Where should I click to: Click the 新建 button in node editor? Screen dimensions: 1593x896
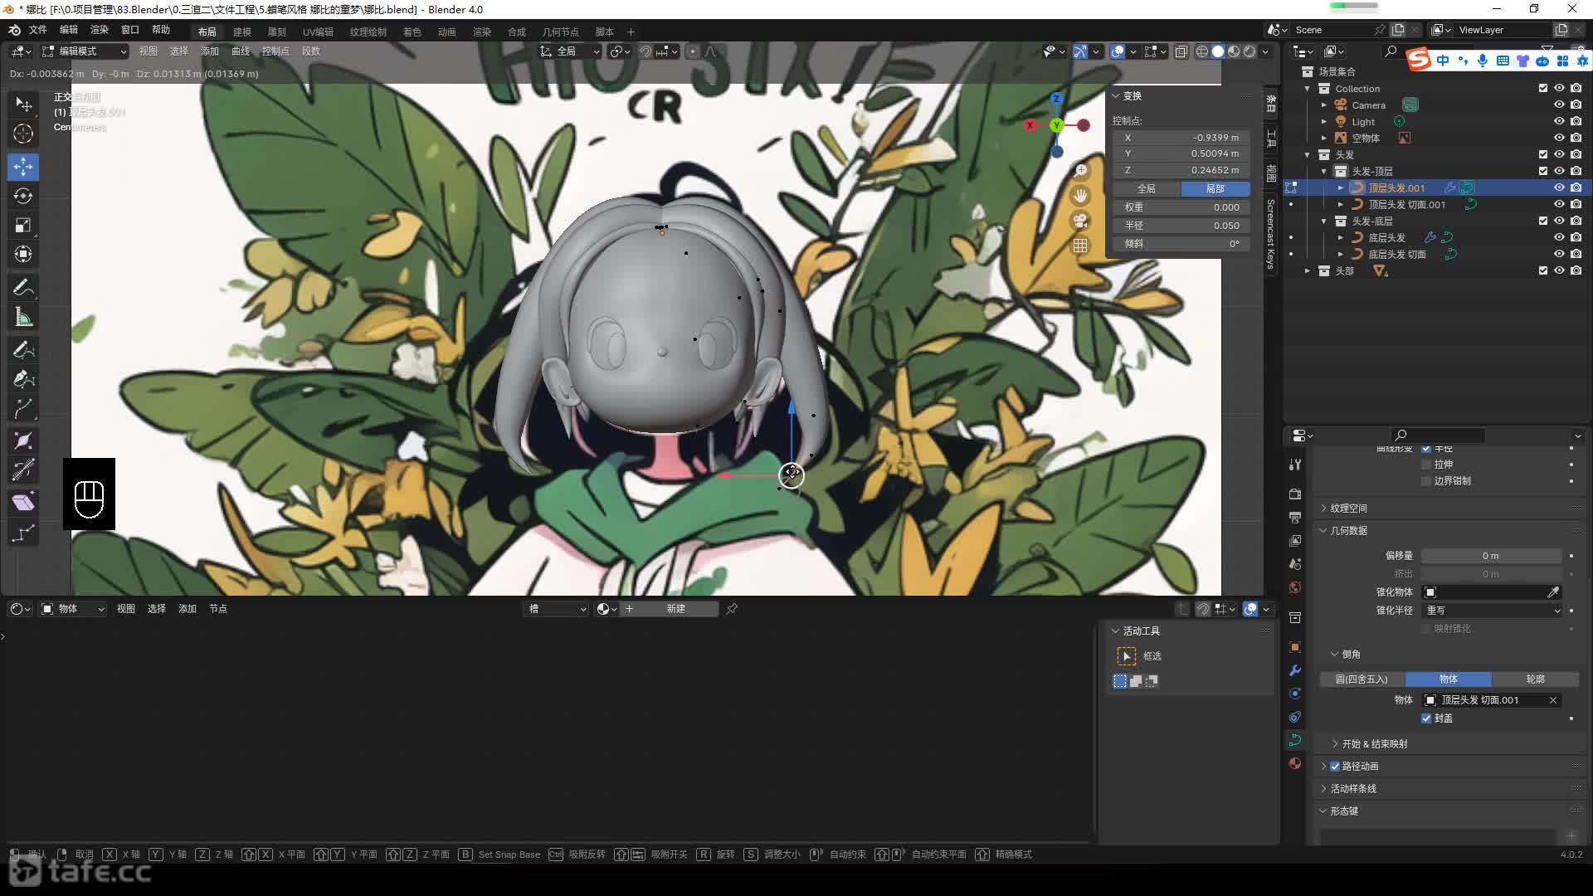click(676, 609)
